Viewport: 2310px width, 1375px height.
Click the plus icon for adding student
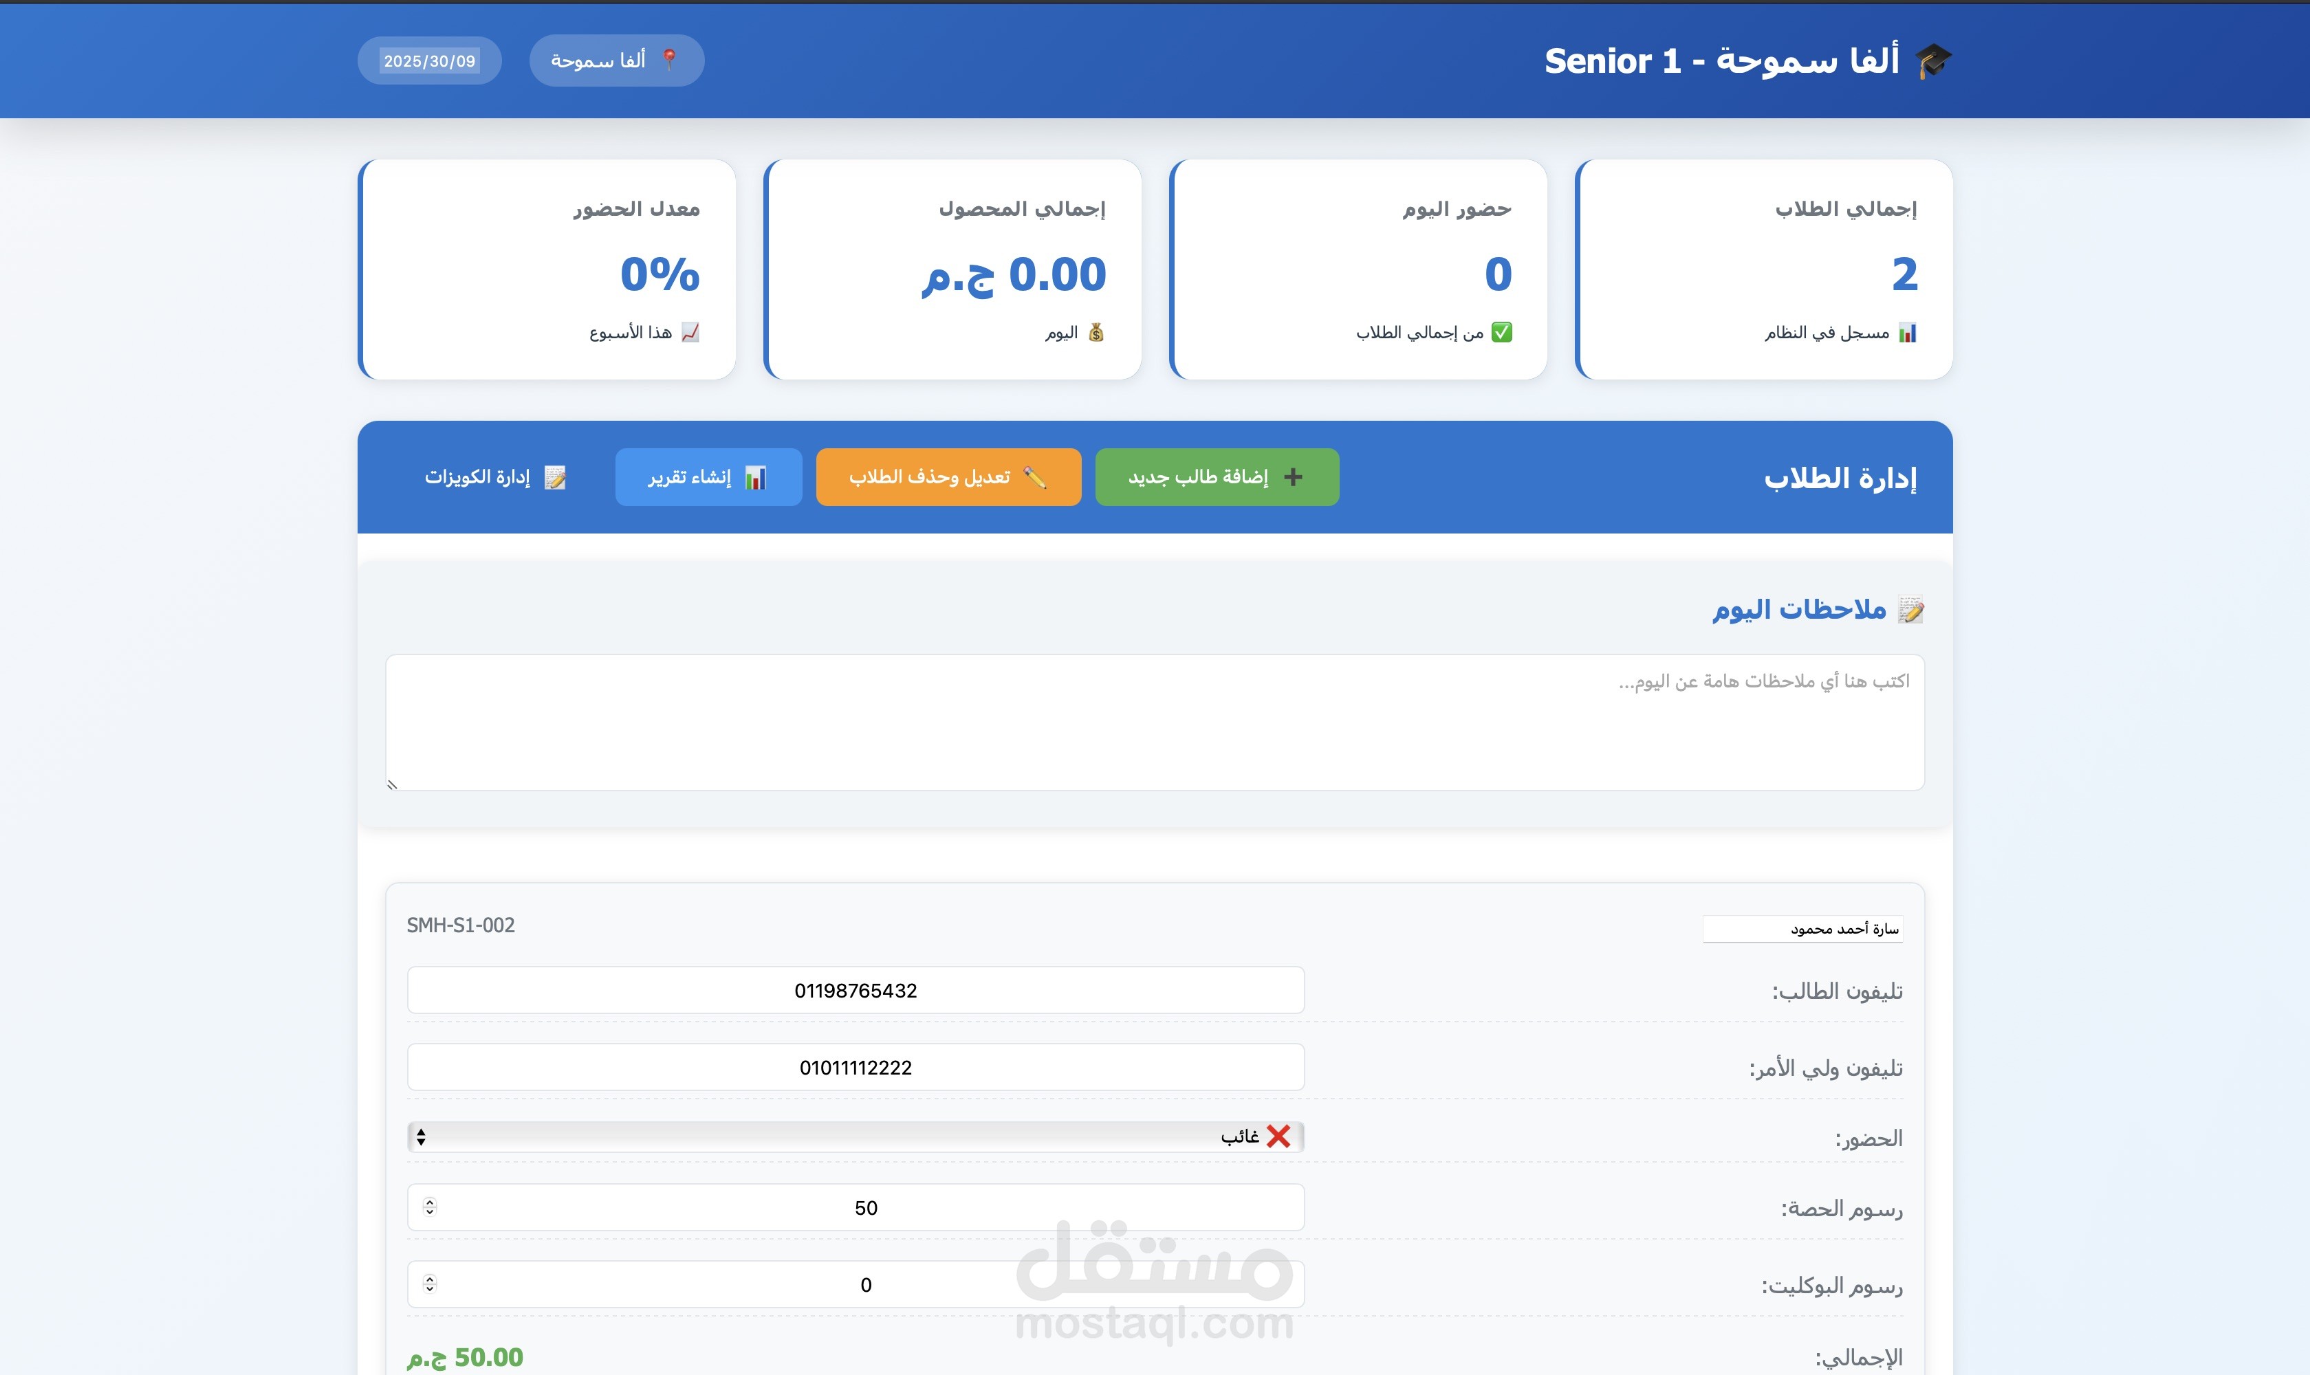pos(1293,476)
